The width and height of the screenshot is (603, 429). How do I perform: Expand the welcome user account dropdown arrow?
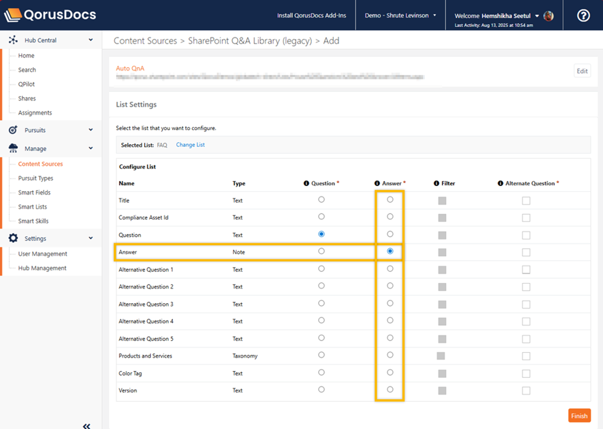point(537,16)
